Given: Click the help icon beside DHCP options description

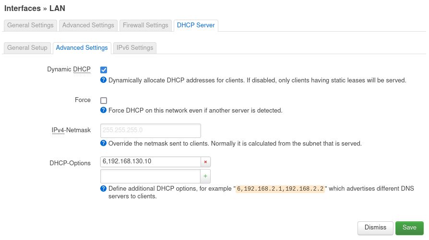Looking at the screenshot, I should coord(104,188).
